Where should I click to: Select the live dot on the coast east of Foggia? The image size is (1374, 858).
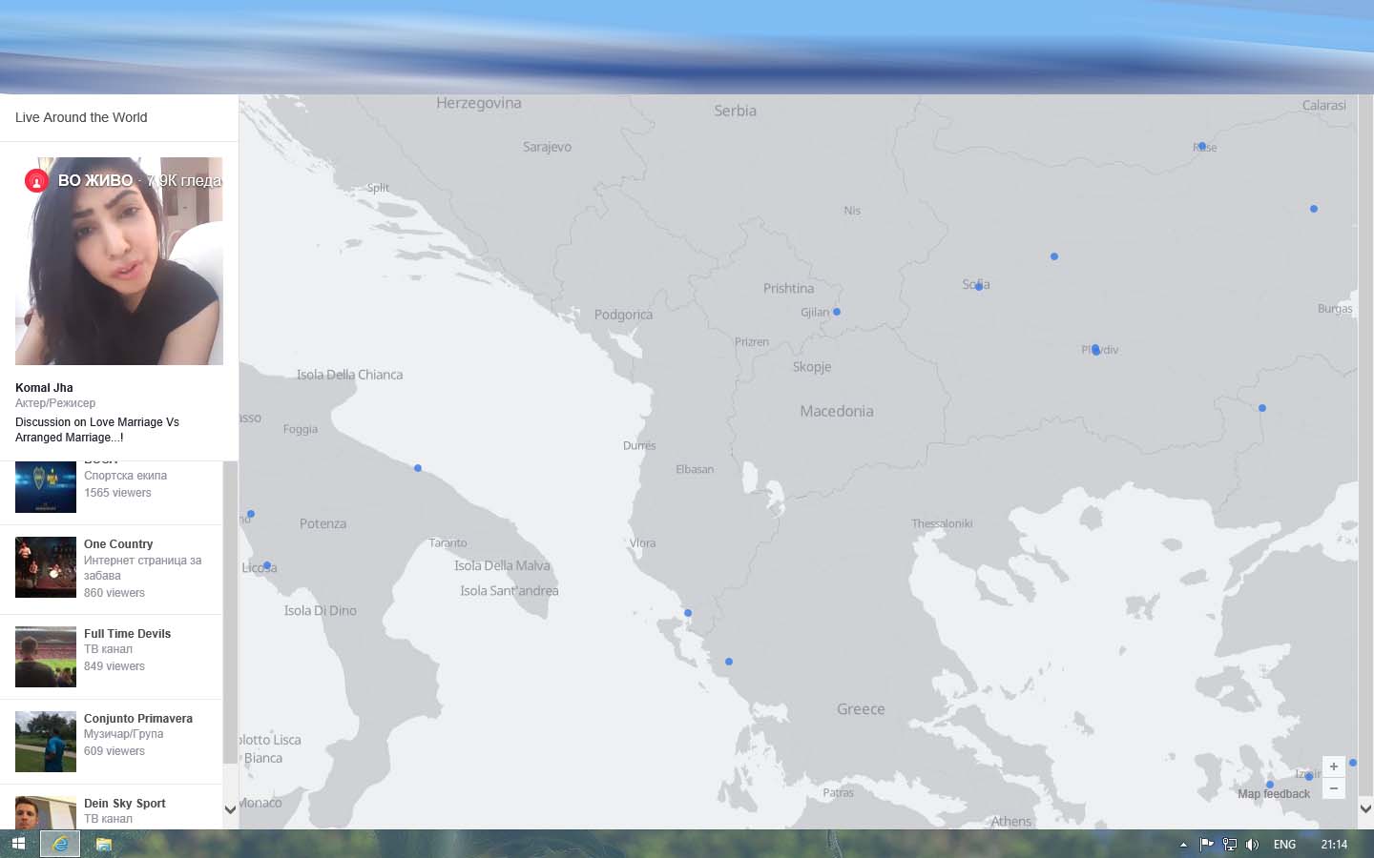tap(418, 468)
